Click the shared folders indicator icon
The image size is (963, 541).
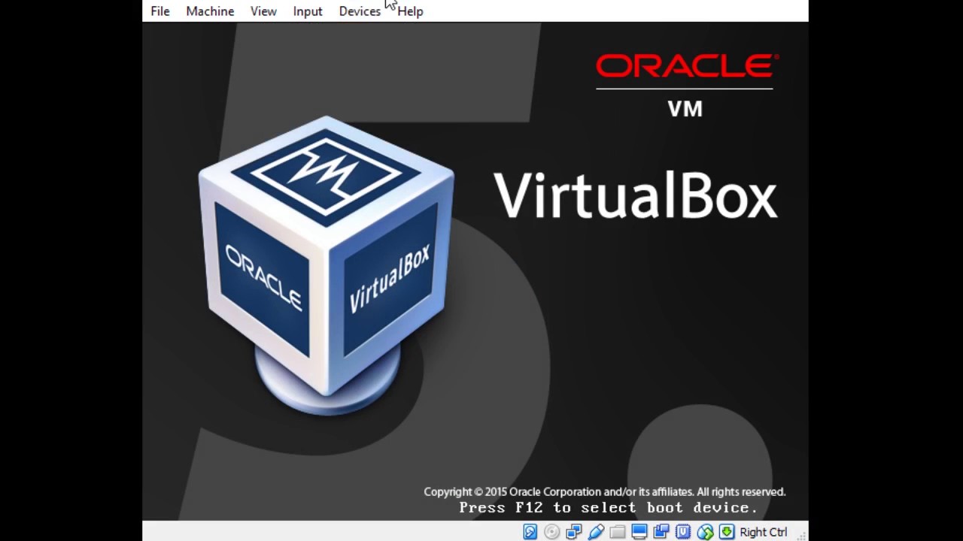tap(618, 532)
